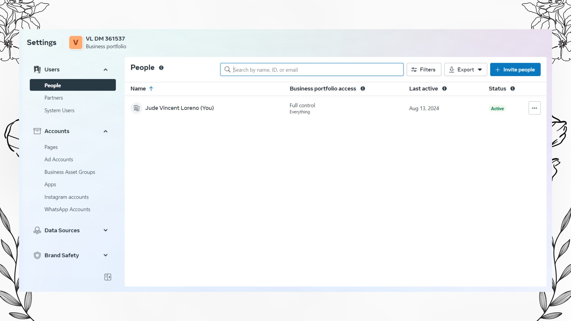The image size is (571, 321).
Task: Open the Filters panel
Action: pyautogui.click(x=423, y=70)
